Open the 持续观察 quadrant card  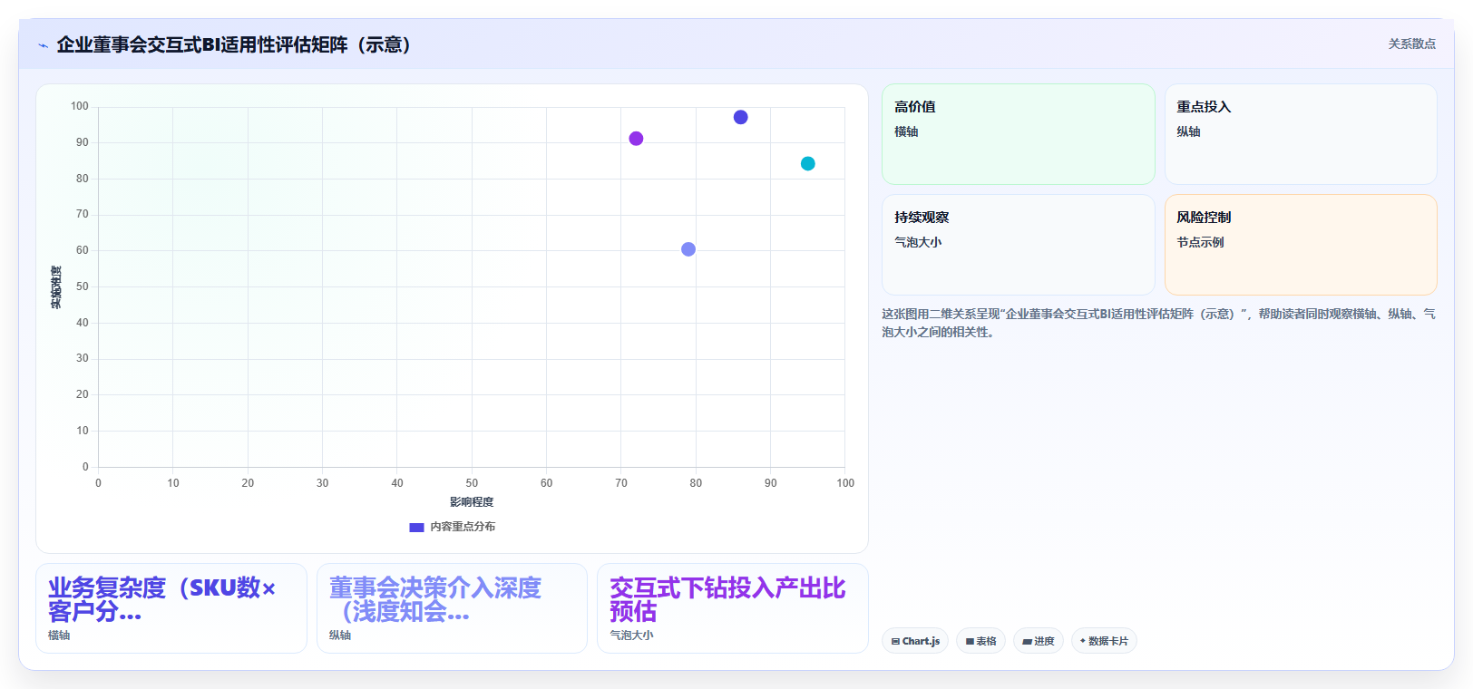pyautogui.click(x=1018, y=245)
